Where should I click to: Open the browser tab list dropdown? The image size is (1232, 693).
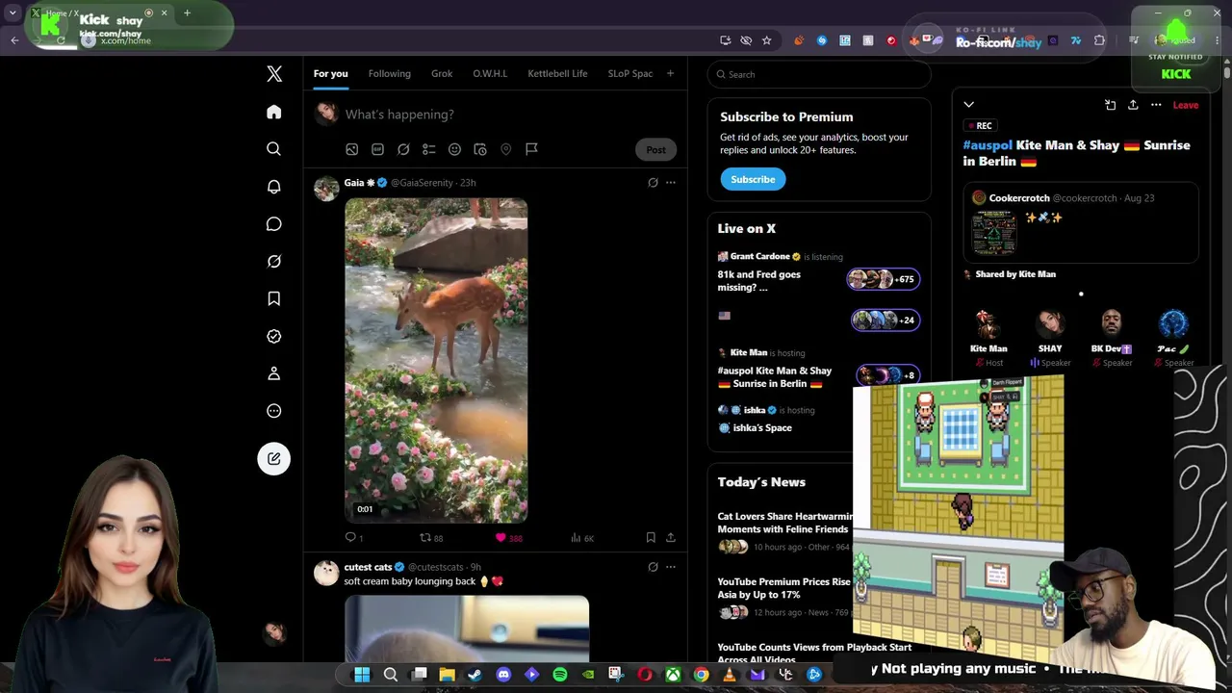click(x=13, y=13)
